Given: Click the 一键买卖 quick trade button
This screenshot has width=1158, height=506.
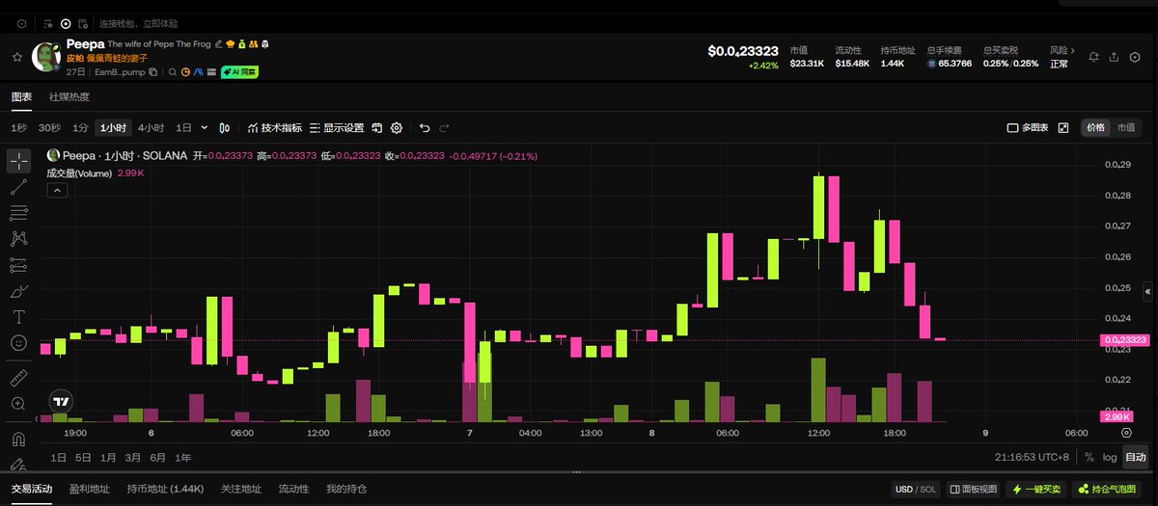Looking at the screenshot, I should (x=1036, y=489).
